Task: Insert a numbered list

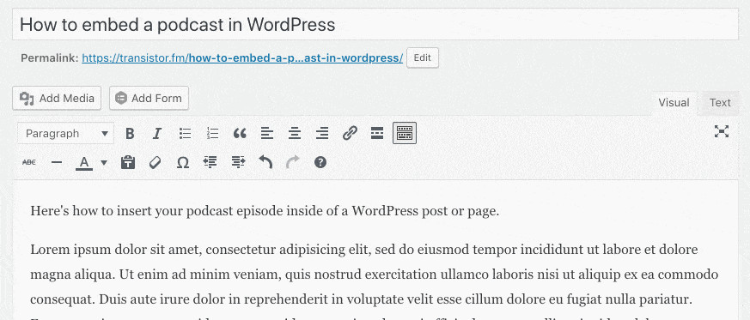Action: (x=212, y=133)
